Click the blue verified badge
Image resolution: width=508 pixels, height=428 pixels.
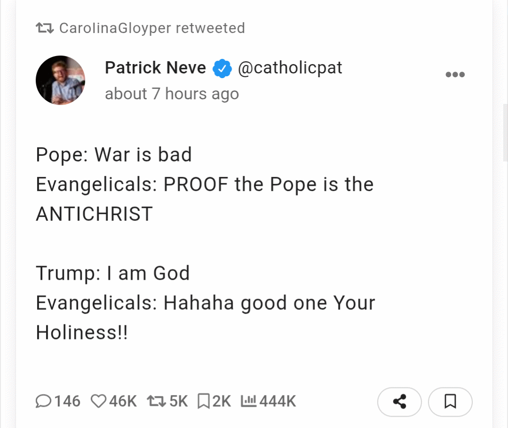coord(222,69)
